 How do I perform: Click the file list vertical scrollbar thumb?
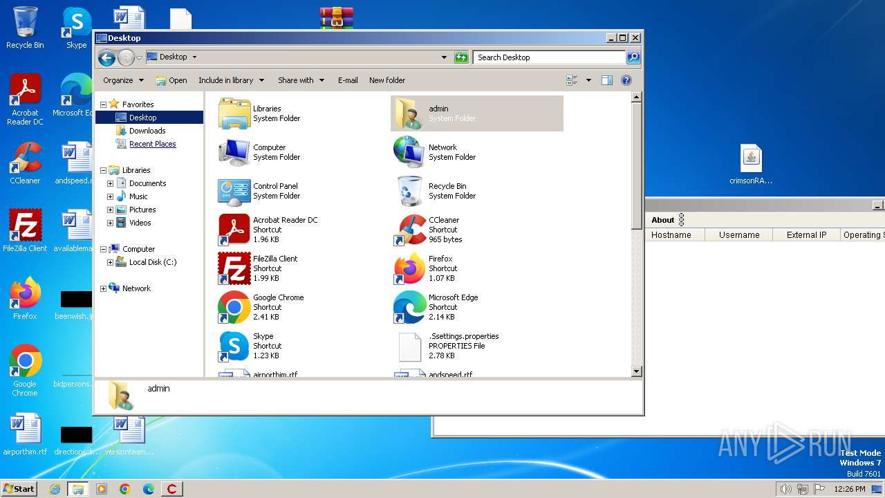coord(637,166)
